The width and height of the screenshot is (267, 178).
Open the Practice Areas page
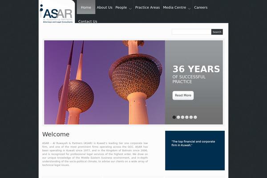(x=147, y=8)
